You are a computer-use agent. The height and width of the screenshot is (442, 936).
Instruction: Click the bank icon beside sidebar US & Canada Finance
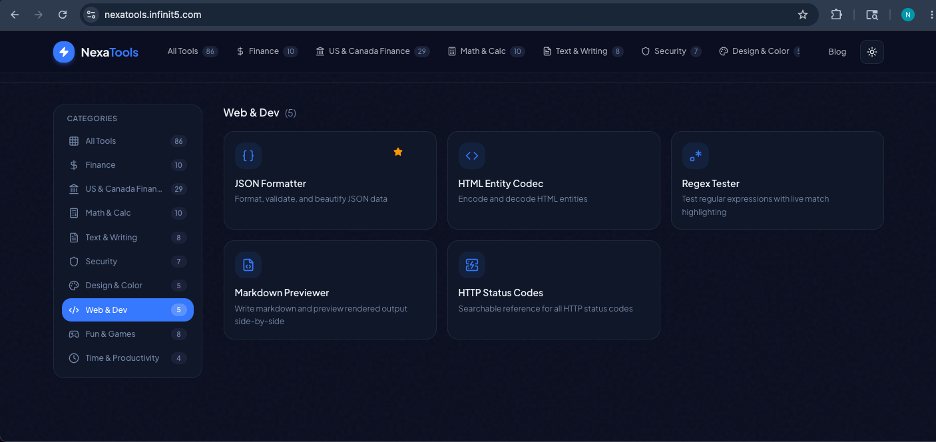pos(74,189)
